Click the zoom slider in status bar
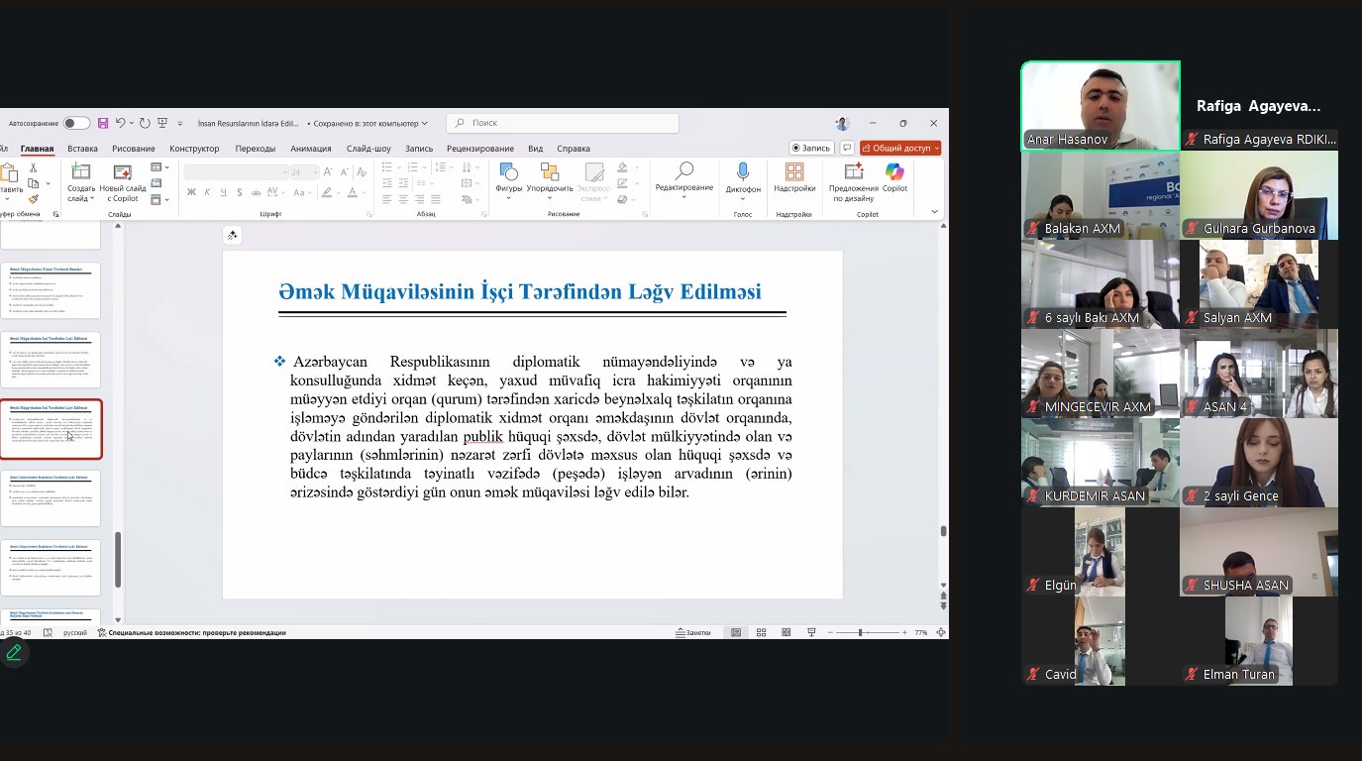The image size is (1362, 761). [x=860, y=632]
